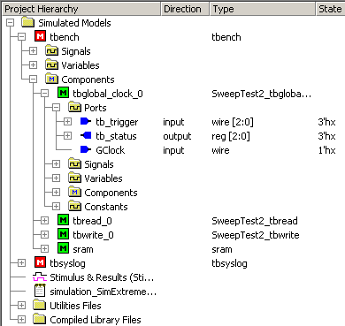Expand the tb_trigger port bits
The width and height of the screenshot is (345, 326).
pos(67,121)
